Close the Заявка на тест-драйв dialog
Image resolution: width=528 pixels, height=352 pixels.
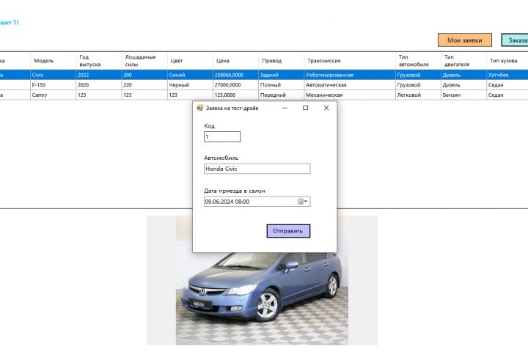(326, 108)
